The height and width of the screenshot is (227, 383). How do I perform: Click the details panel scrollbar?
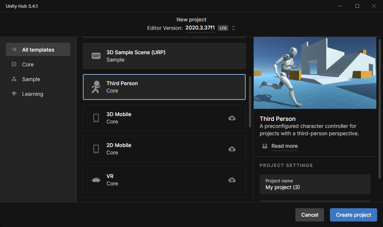point(380,109)
